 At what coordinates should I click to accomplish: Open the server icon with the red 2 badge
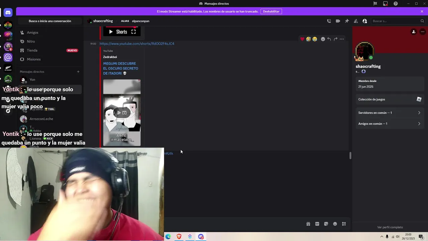[8, 47]
